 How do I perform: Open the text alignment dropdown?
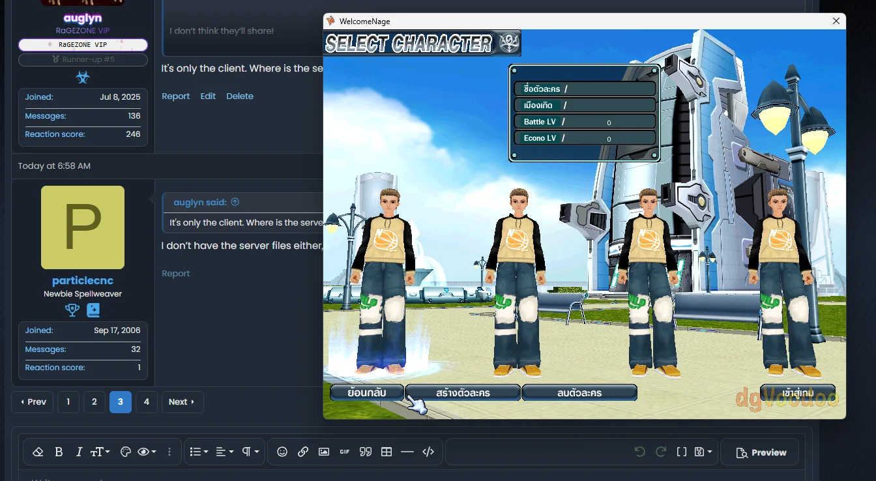pyautogui.click(x=224, y=452)
